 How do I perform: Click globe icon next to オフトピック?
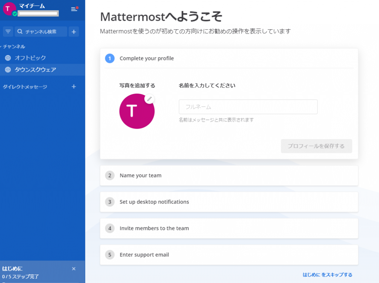(8, 58)
